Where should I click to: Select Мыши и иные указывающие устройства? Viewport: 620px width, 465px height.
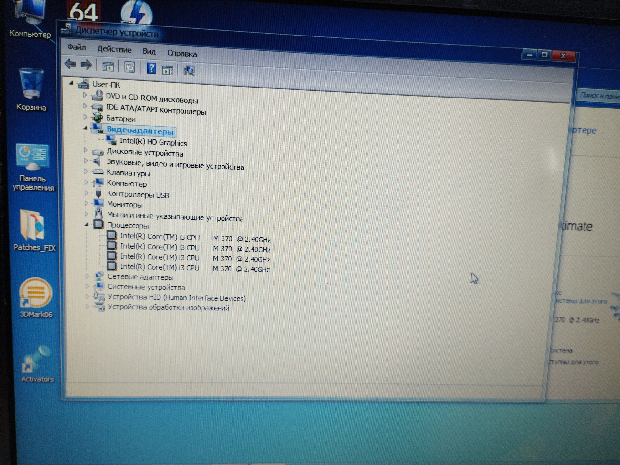tap(175, 216)
